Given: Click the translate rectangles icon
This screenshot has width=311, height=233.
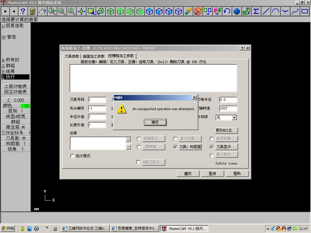Looking at the screenshot, I should (x=208, y=12).
